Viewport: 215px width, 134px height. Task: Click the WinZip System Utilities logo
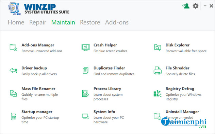(x=38, y=8)
